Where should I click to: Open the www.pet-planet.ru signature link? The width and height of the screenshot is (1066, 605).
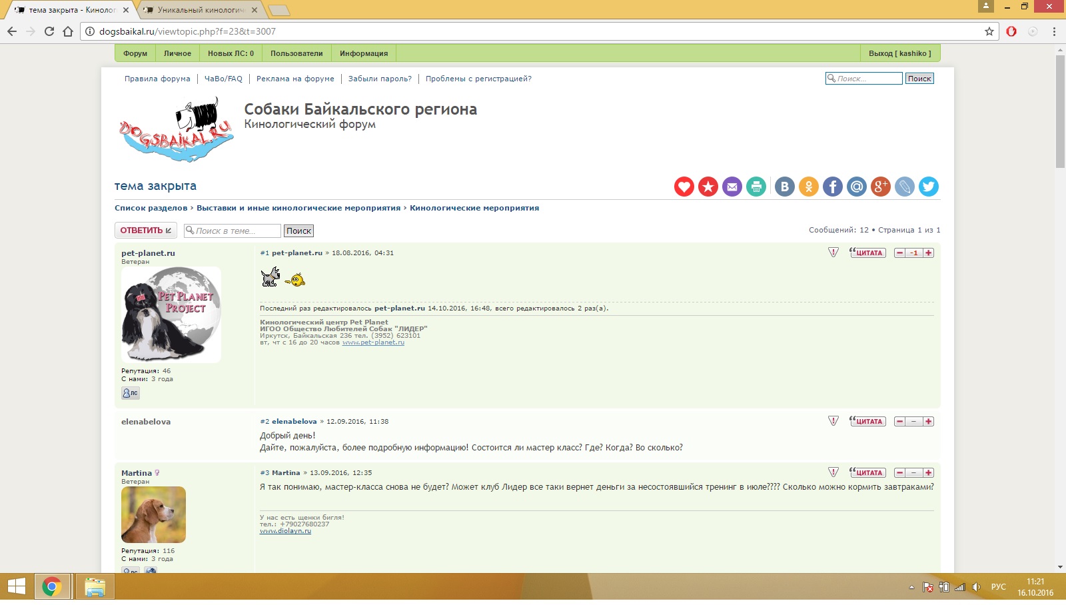(373, 342)
